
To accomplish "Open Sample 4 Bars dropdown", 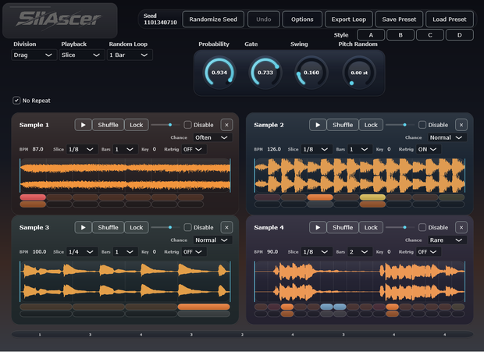I will [x=360, y=252].
